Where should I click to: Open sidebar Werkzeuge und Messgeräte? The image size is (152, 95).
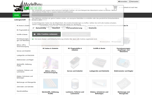point(26,82)
